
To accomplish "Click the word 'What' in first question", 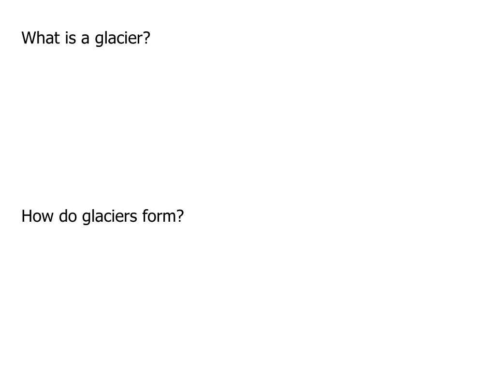I will [x=41, y=38].
